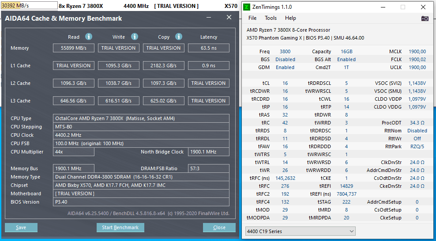
Task: Click the Write info icon in AIDA64
Action: pyautogui.click(x=135, y=37)
